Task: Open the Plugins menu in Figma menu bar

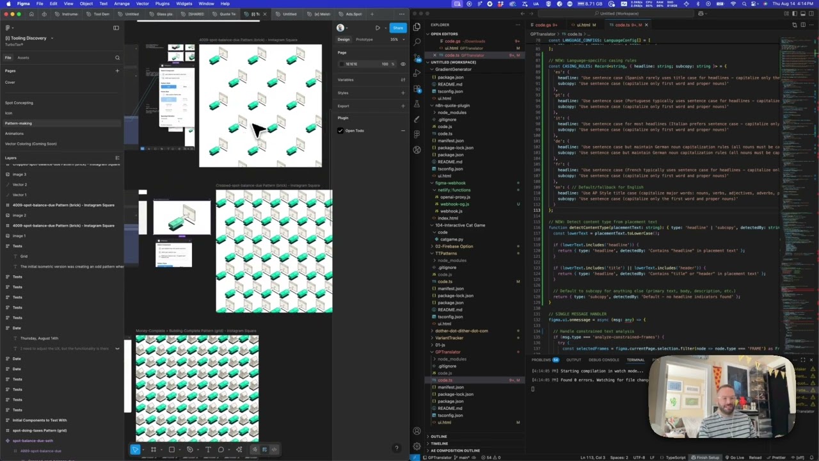Action: pos(163,4)
